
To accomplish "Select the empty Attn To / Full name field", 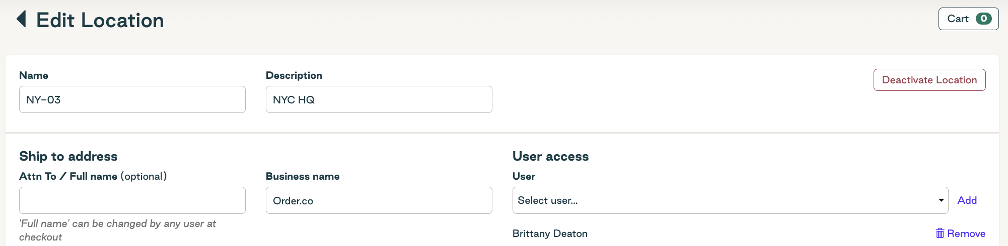I will (132, 200).
